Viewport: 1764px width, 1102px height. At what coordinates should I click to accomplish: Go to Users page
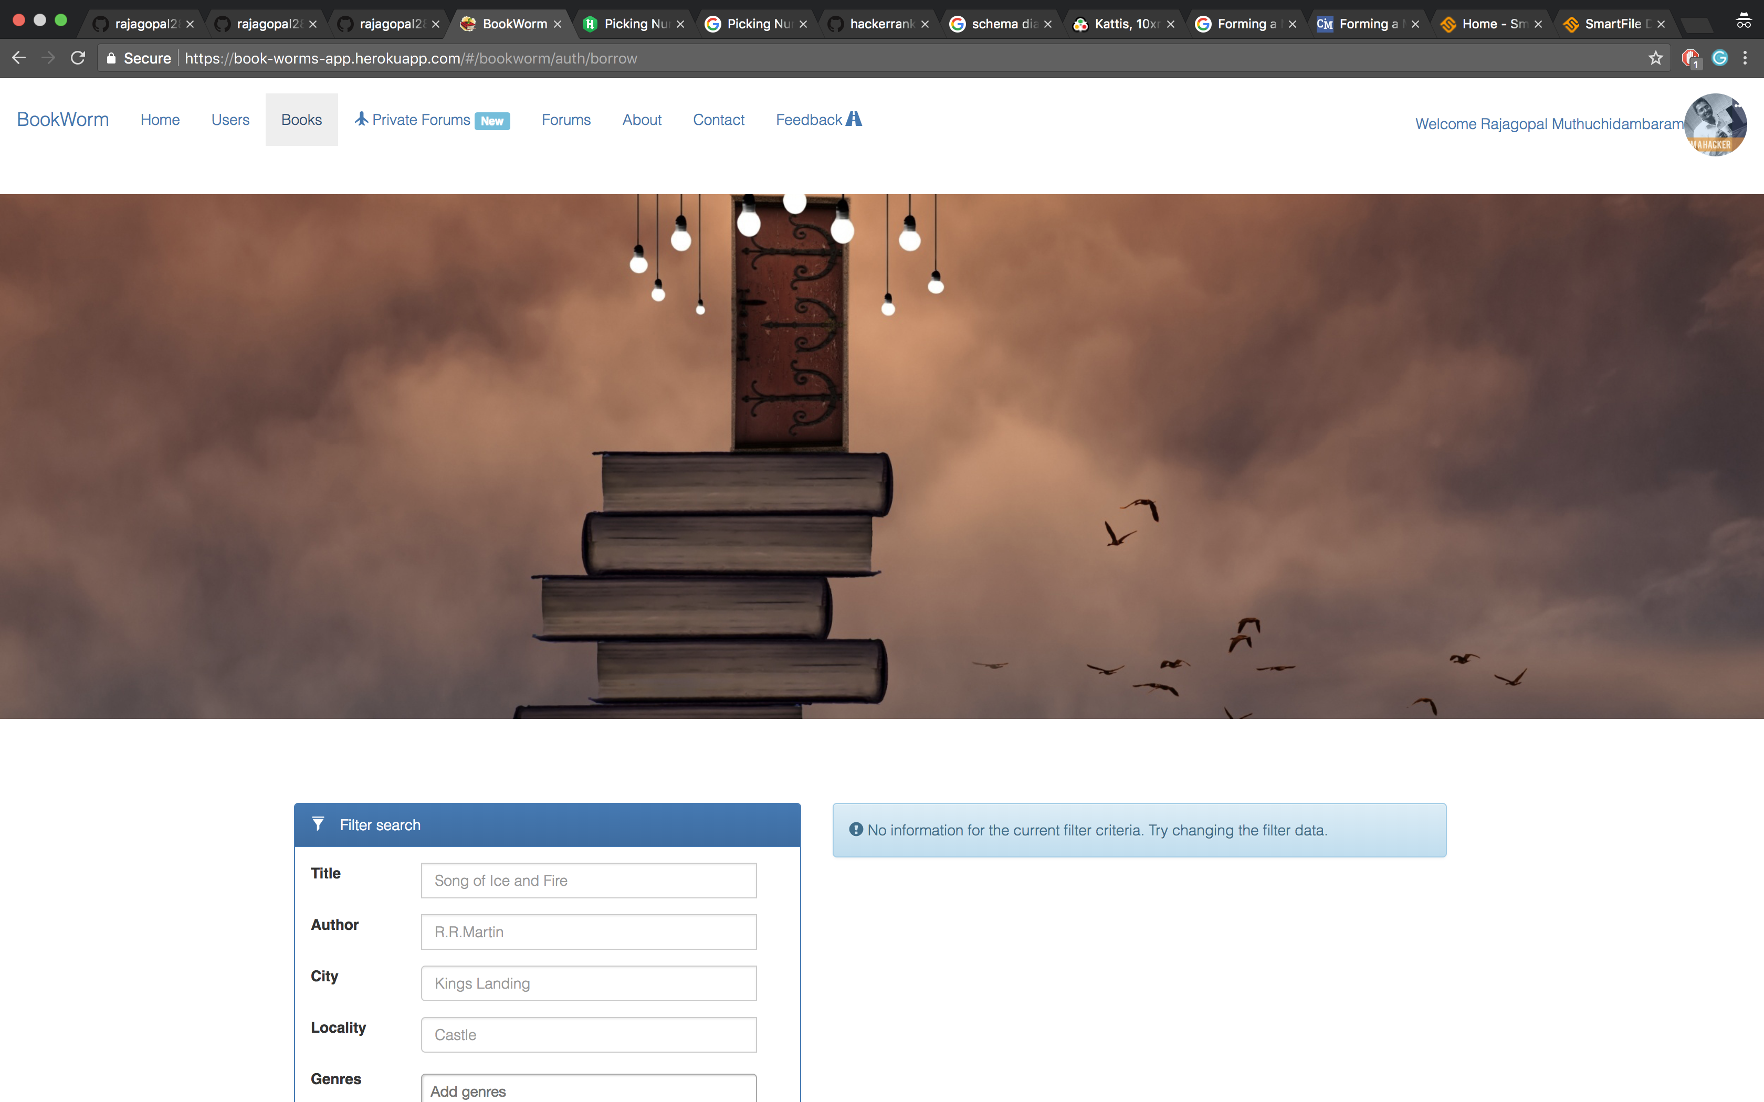[x=229, y=120]
